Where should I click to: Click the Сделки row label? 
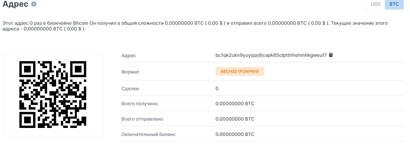[130, 89]
